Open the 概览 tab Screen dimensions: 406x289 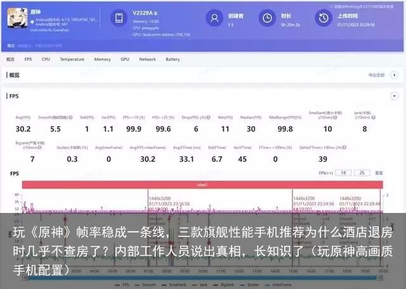click(x=10, y=59)
